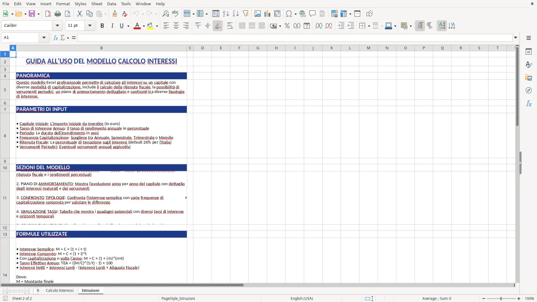
Task: Click the Sheet 2 of 2 status text
Action: pos(22,298)
